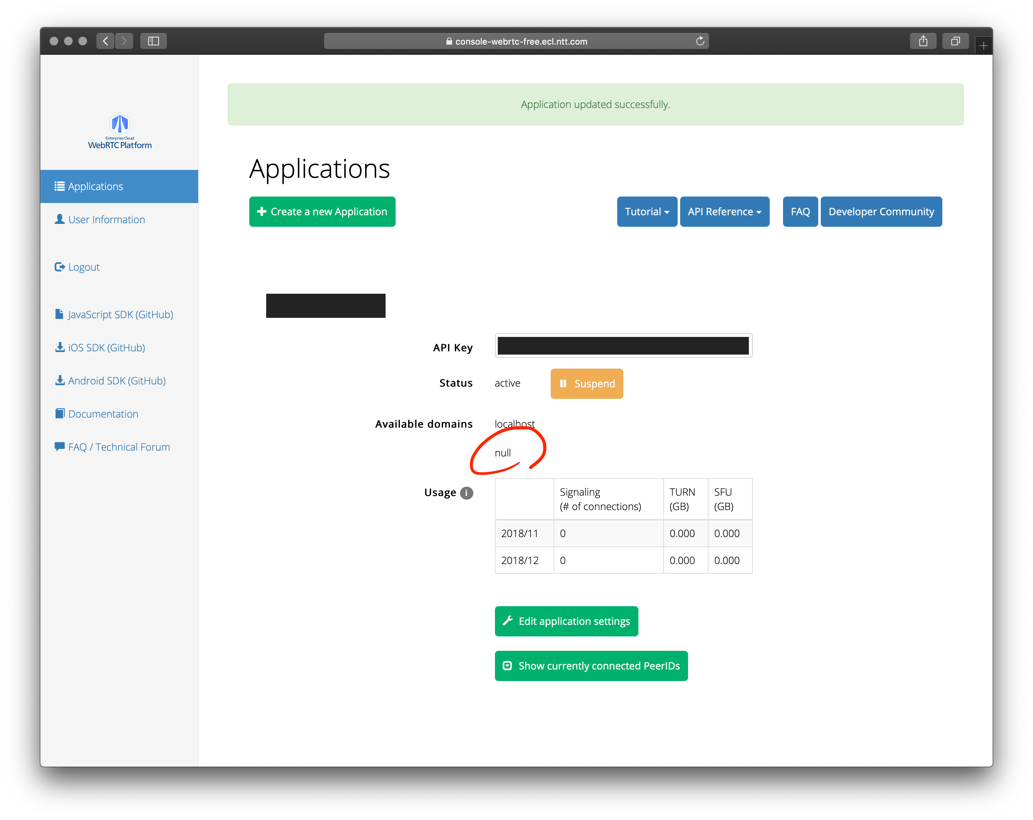Open JavaScript SDK (GitHub) link

[114, 315]
